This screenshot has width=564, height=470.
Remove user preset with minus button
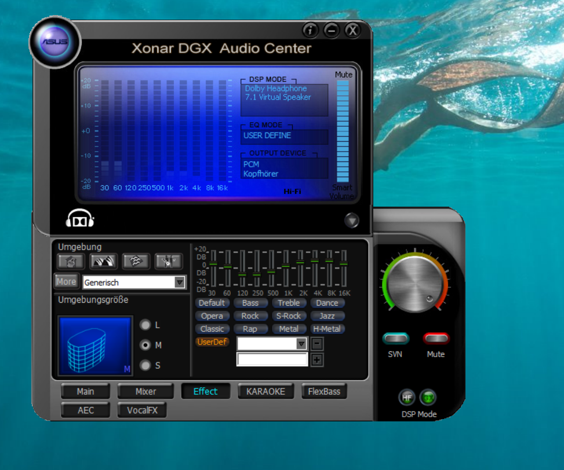[317, 344]
